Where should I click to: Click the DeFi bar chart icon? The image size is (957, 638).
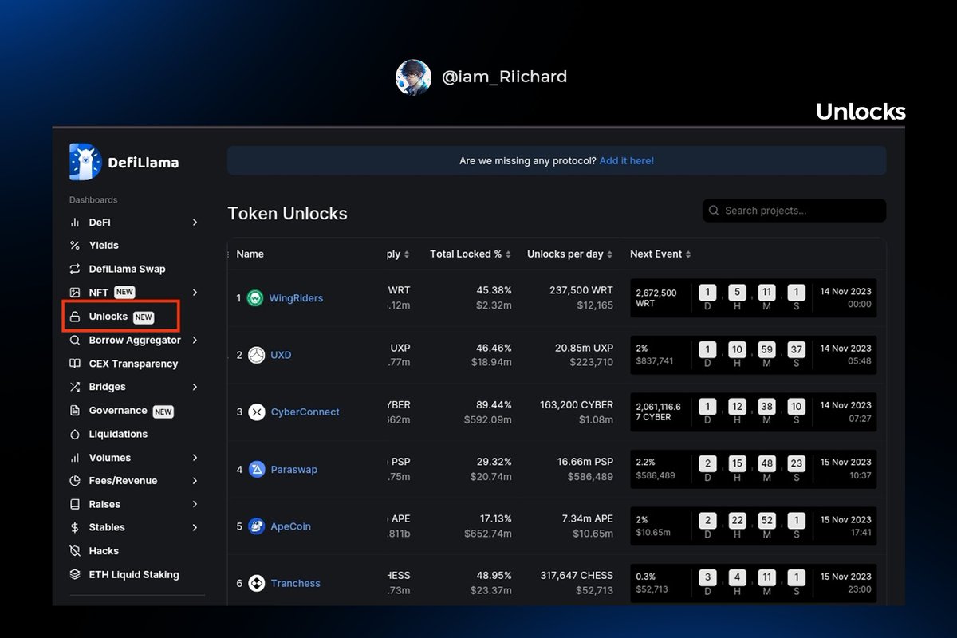pos(75,223)
